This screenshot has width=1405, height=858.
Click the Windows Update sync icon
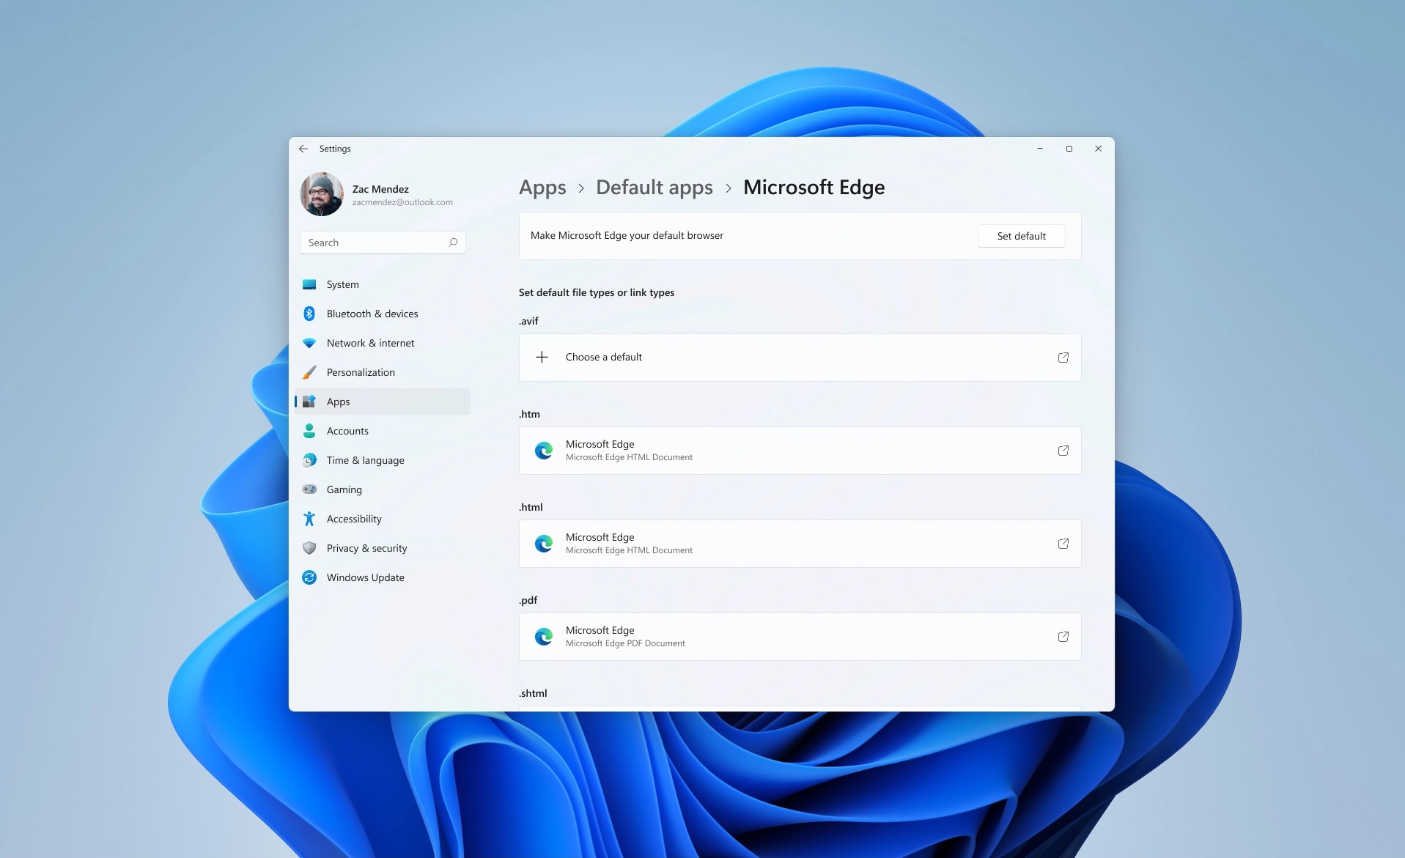coord(309,577)
